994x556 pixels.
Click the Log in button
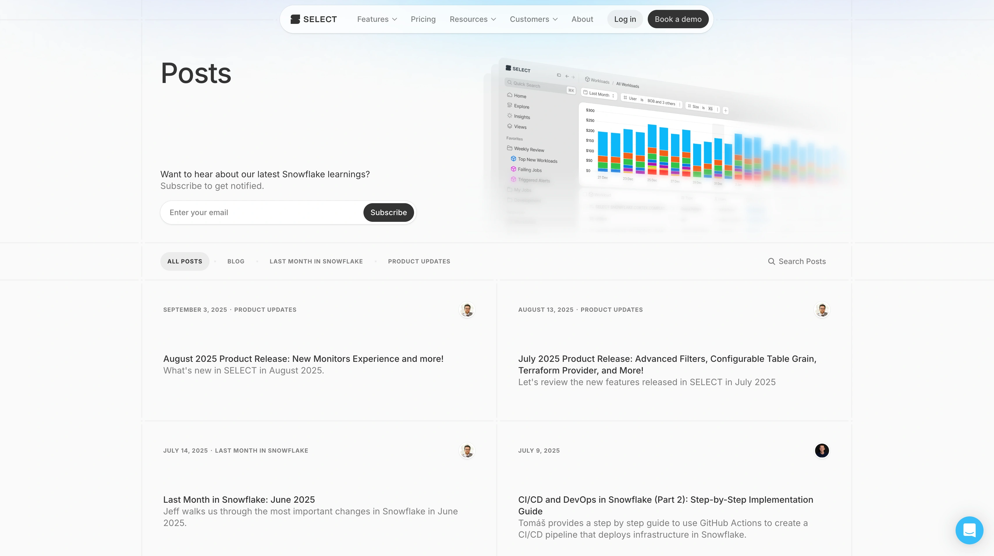[x=625, y=19]
